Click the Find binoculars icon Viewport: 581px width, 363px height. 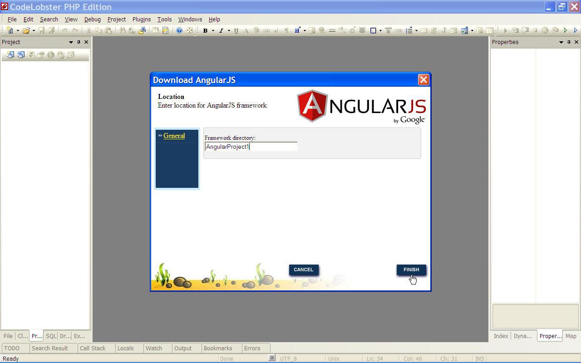122,30
